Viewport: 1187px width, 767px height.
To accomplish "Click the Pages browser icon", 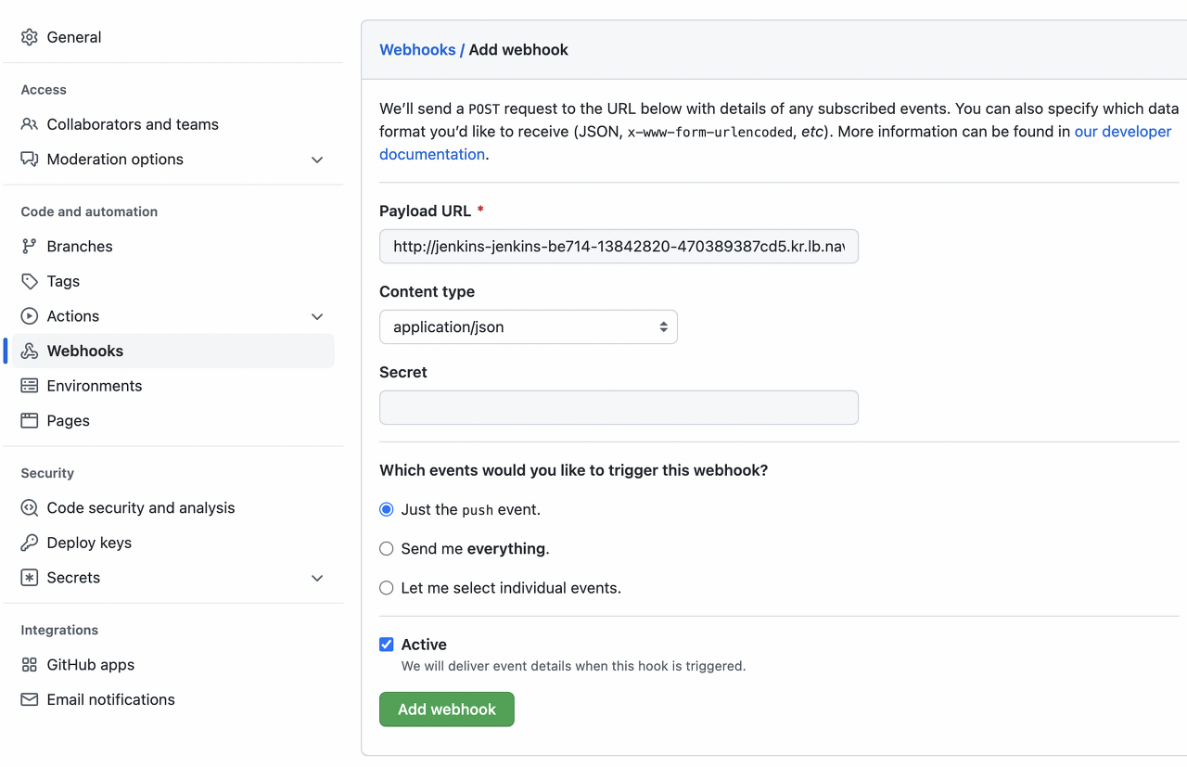I will point(30,421).
